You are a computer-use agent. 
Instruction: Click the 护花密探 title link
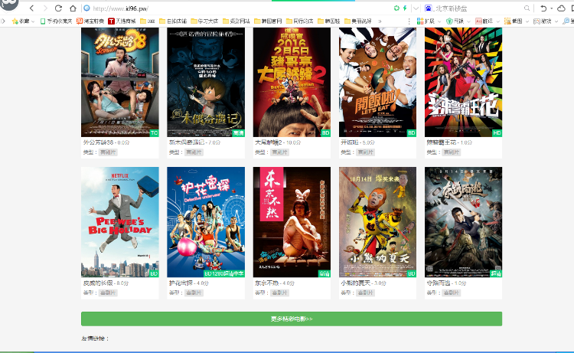point(181,283)
